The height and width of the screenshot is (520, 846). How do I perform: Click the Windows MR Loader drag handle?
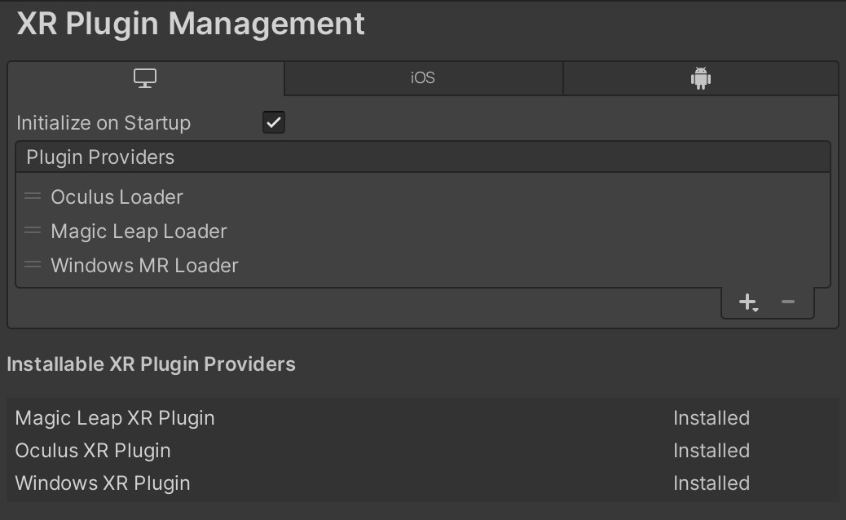[33, 266]
